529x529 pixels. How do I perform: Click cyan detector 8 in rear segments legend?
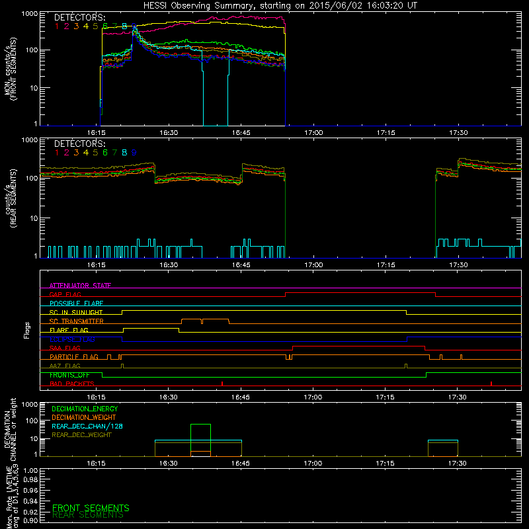click(x=124, y=153)
